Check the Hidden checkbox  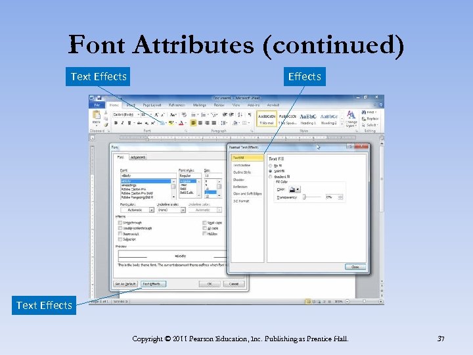point(204,233)
